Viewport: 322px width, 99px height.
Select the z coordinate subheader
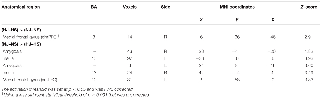pos(273,20)
